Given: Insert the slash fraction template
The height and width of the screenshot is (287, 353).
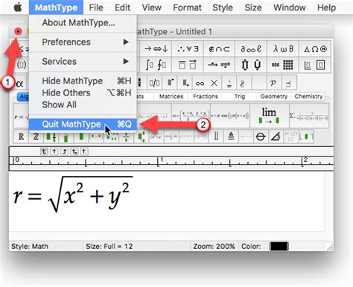Looking at the screenshot, I should pyautogui.click(x=154, y=83).
